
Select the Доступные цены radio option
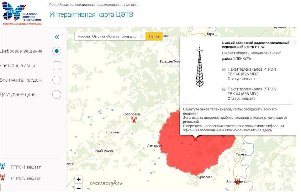click(x=56, y=94)
